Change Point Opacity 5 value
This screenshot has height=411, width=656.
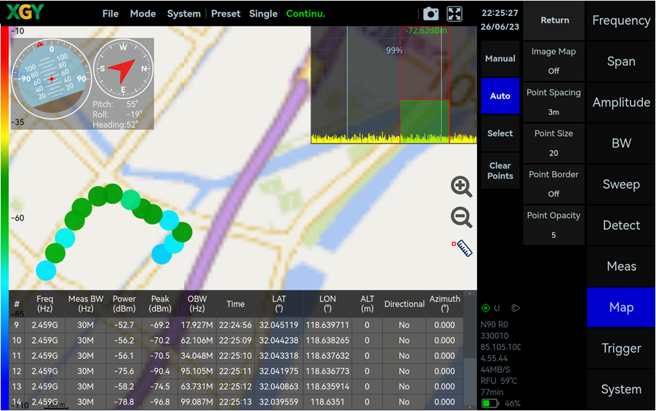pos(553,225)
